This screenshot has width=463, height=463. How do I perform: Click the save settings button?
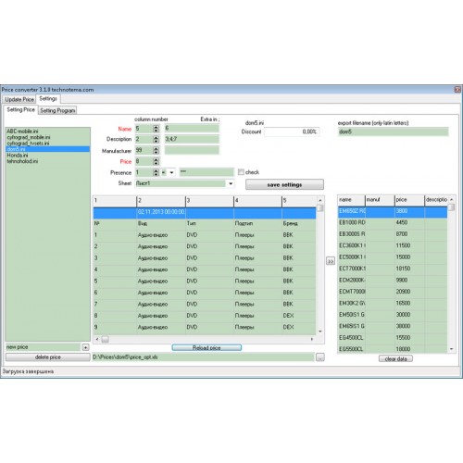click(284, 185)
